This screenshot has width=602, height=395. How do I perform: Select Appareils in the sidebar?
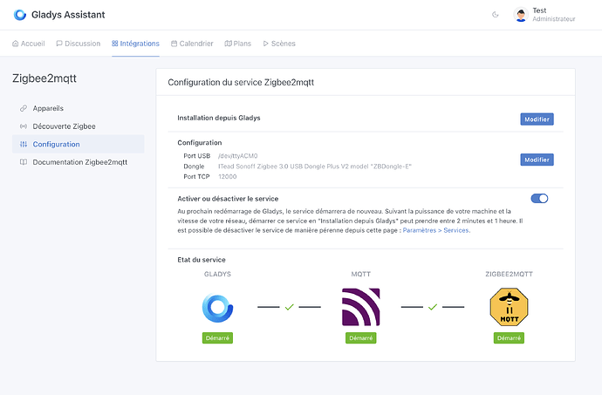point(48,108)
